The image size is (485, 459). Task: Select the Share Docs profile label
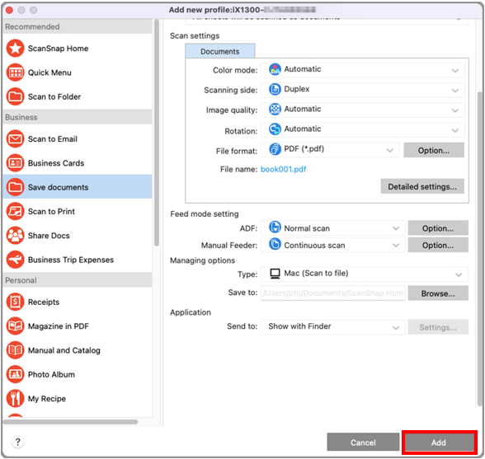point(49,236)
